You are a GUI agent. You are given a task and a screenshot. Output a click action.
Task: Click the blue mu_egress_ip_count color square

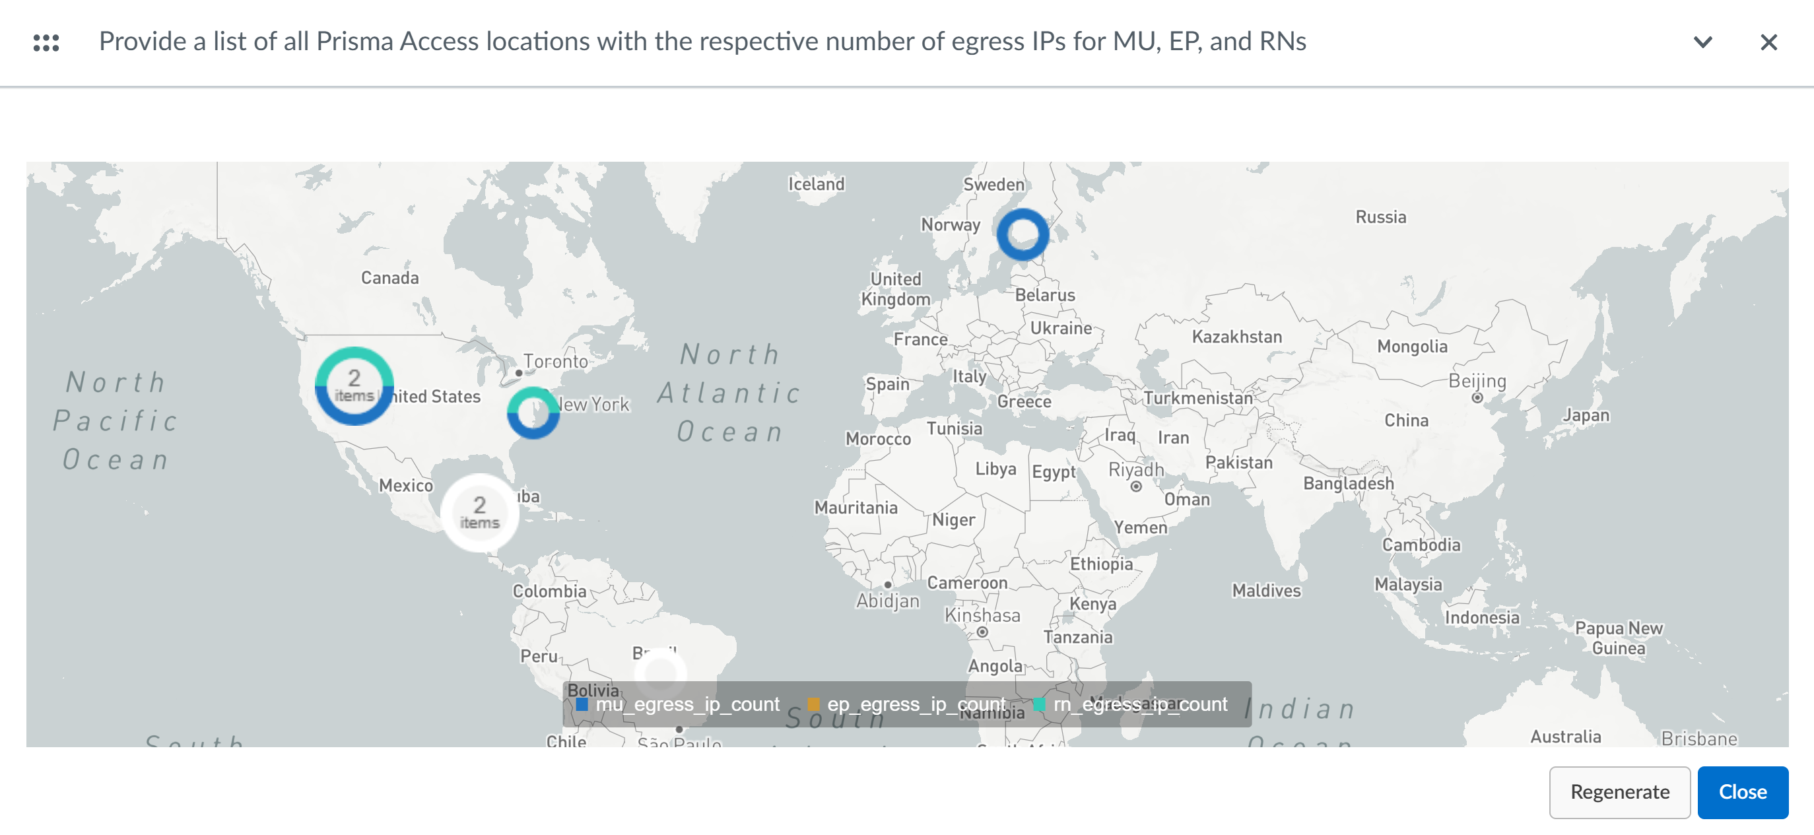click(582, 704)
